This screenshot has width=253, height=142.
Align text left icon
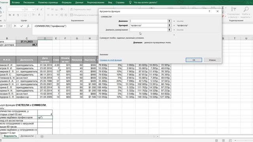tap(48, 15)
